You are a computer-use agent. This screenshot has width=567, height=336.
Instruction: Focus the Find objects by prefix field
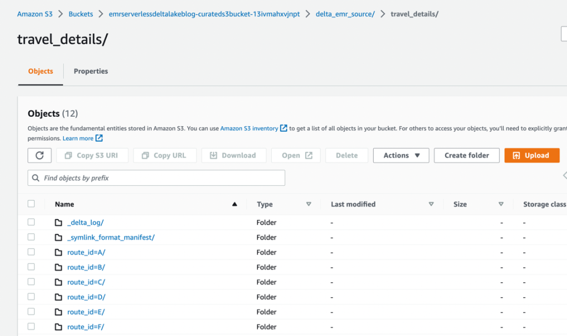[x=156, y=178]
